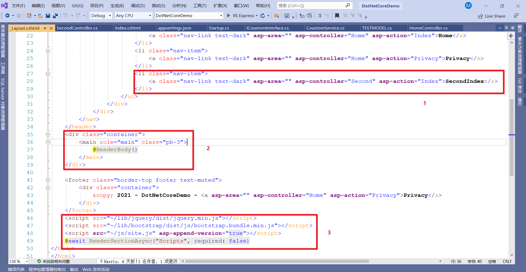Image resolution: width=526 pixels, height=272 pixels.
Task: Toggle pin on _Layout.cshtml tab
Action: click(45, 28)
